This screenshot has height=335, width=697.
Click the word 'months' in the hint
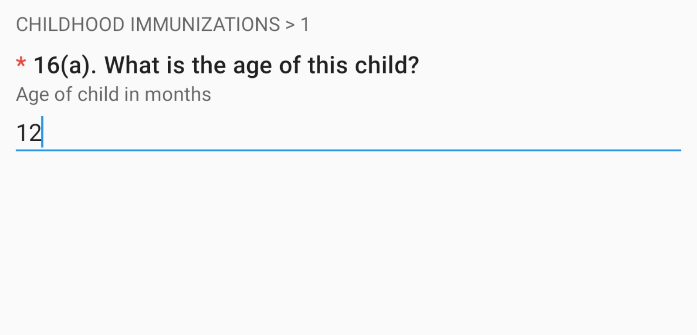point(178,95)
